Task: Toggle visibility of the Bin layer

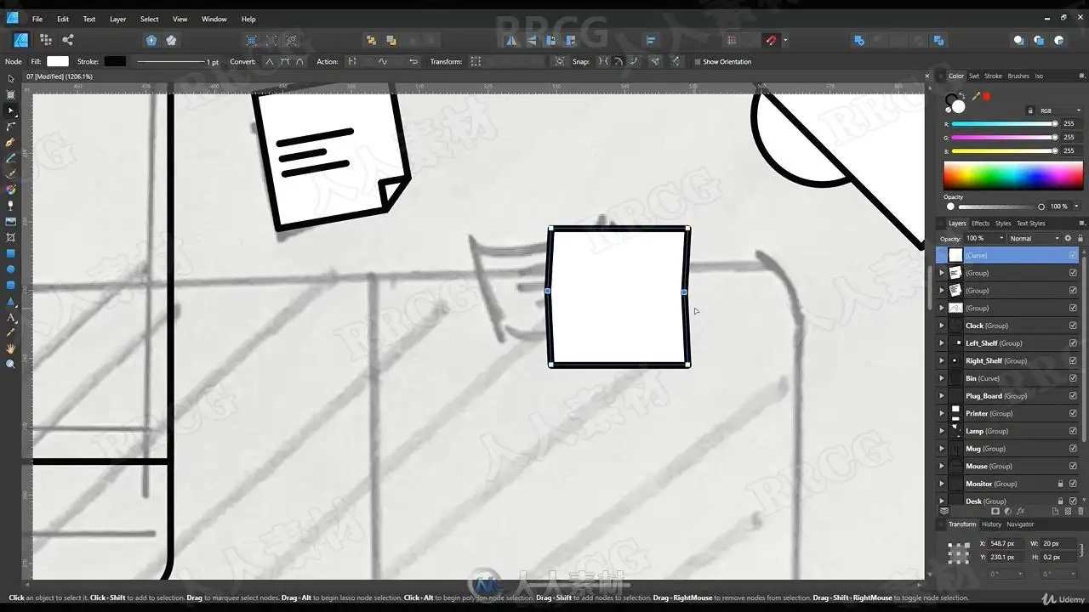Action: [x=1073, y=378]
